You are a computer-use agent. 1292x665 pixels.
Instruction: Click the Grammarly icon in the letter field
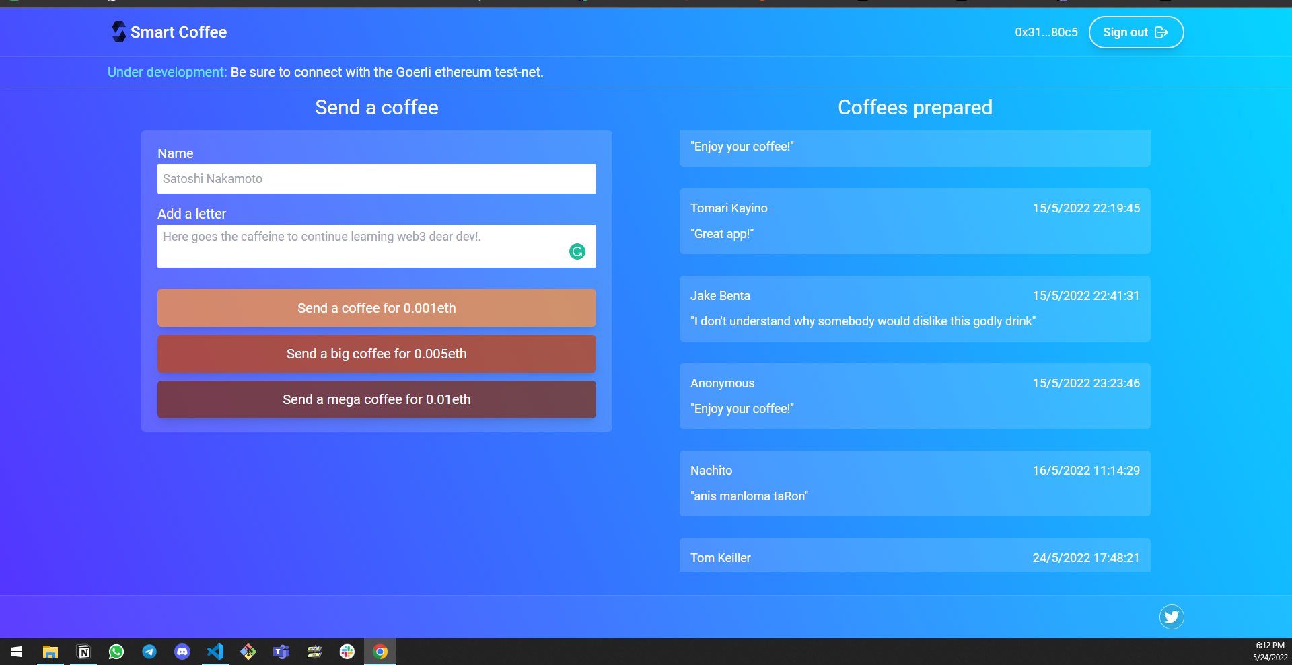point(577,252)
